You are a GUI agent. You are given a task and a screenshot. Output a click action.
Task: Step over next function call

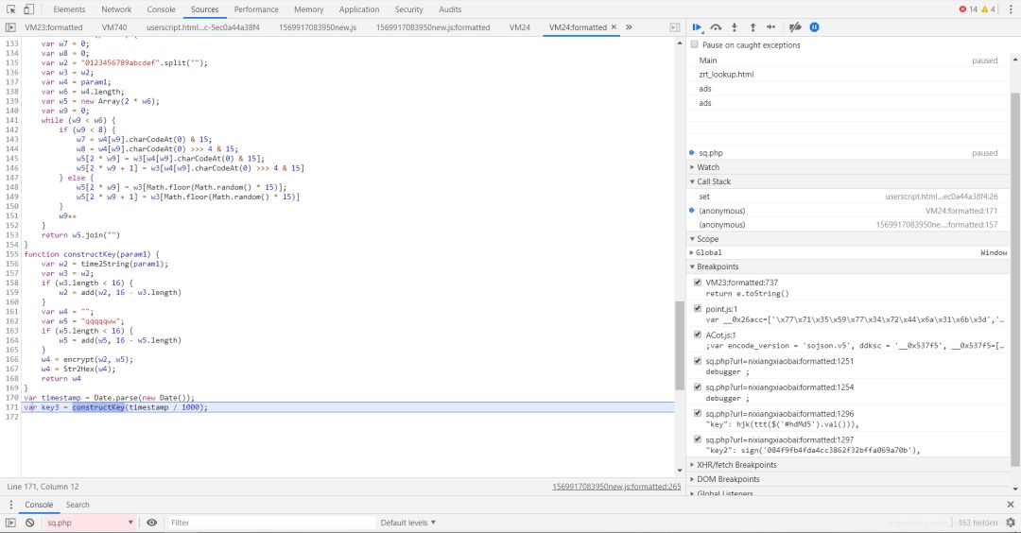point(717,27)
